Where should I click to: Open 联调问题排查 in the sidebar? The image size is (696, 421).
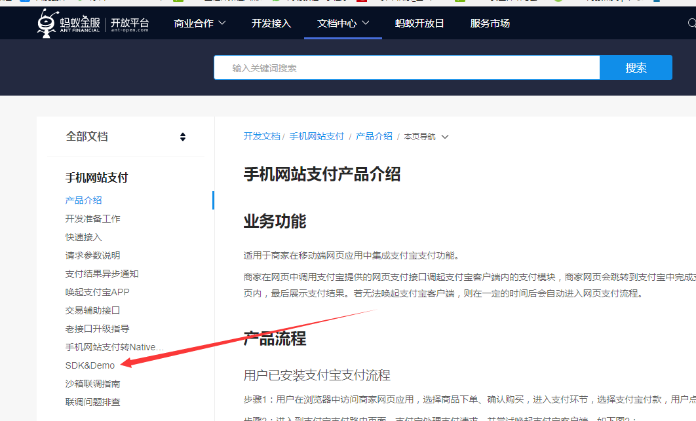coord(93,402)
